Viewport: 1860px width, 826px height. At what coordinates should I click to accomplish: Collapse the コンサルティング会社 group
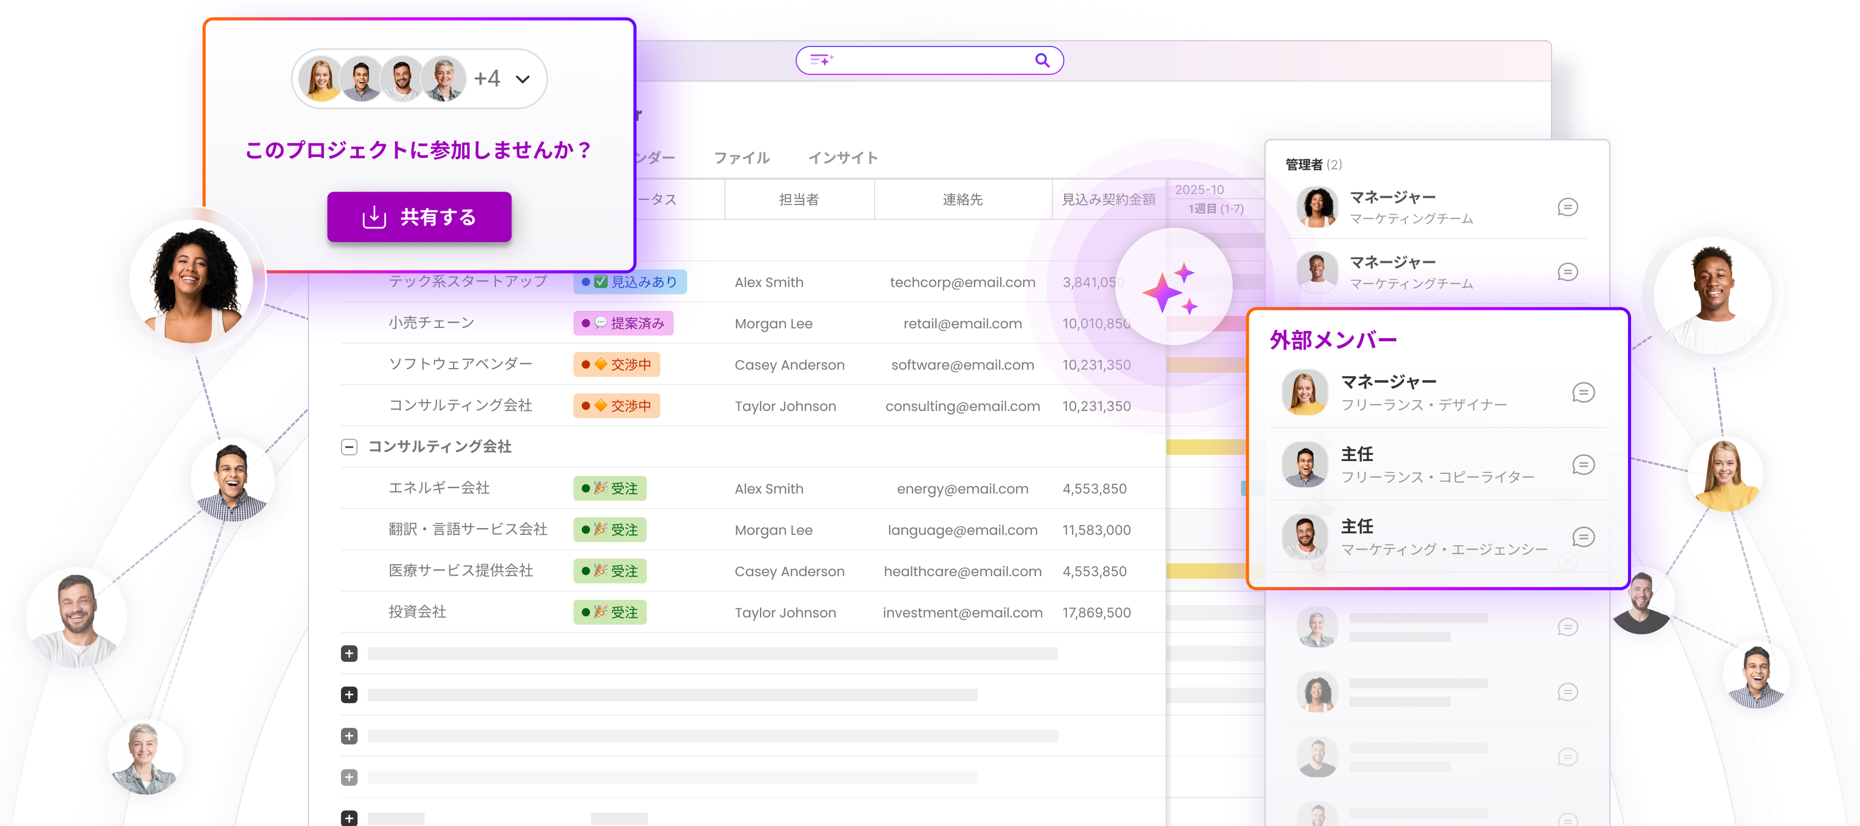tap(349, 447)
